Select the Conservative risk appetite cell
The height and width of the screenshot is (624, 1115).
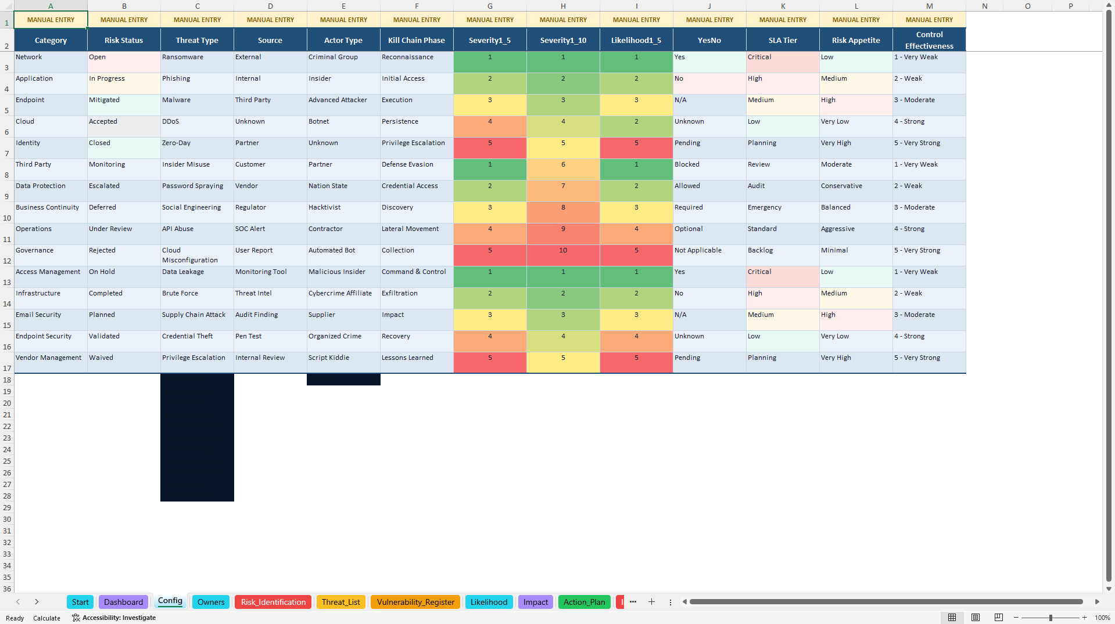coord(856,191)
